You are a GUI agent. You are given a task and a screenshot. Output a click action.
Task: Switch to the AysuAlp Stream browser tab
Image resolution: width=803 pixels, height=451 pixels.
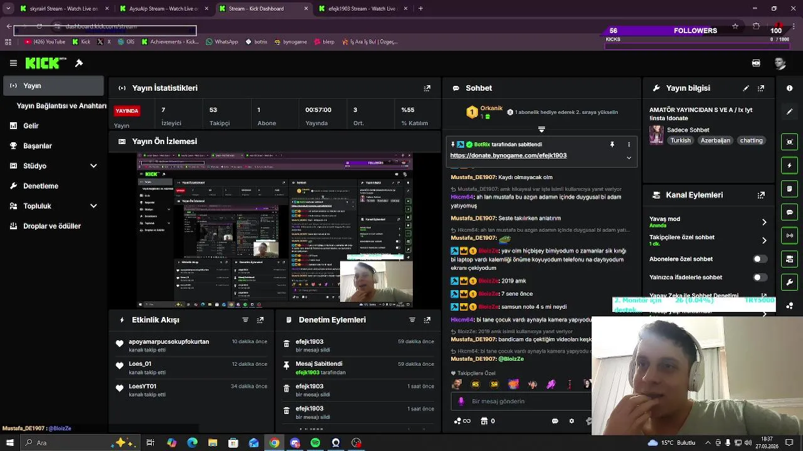[163, 9]
